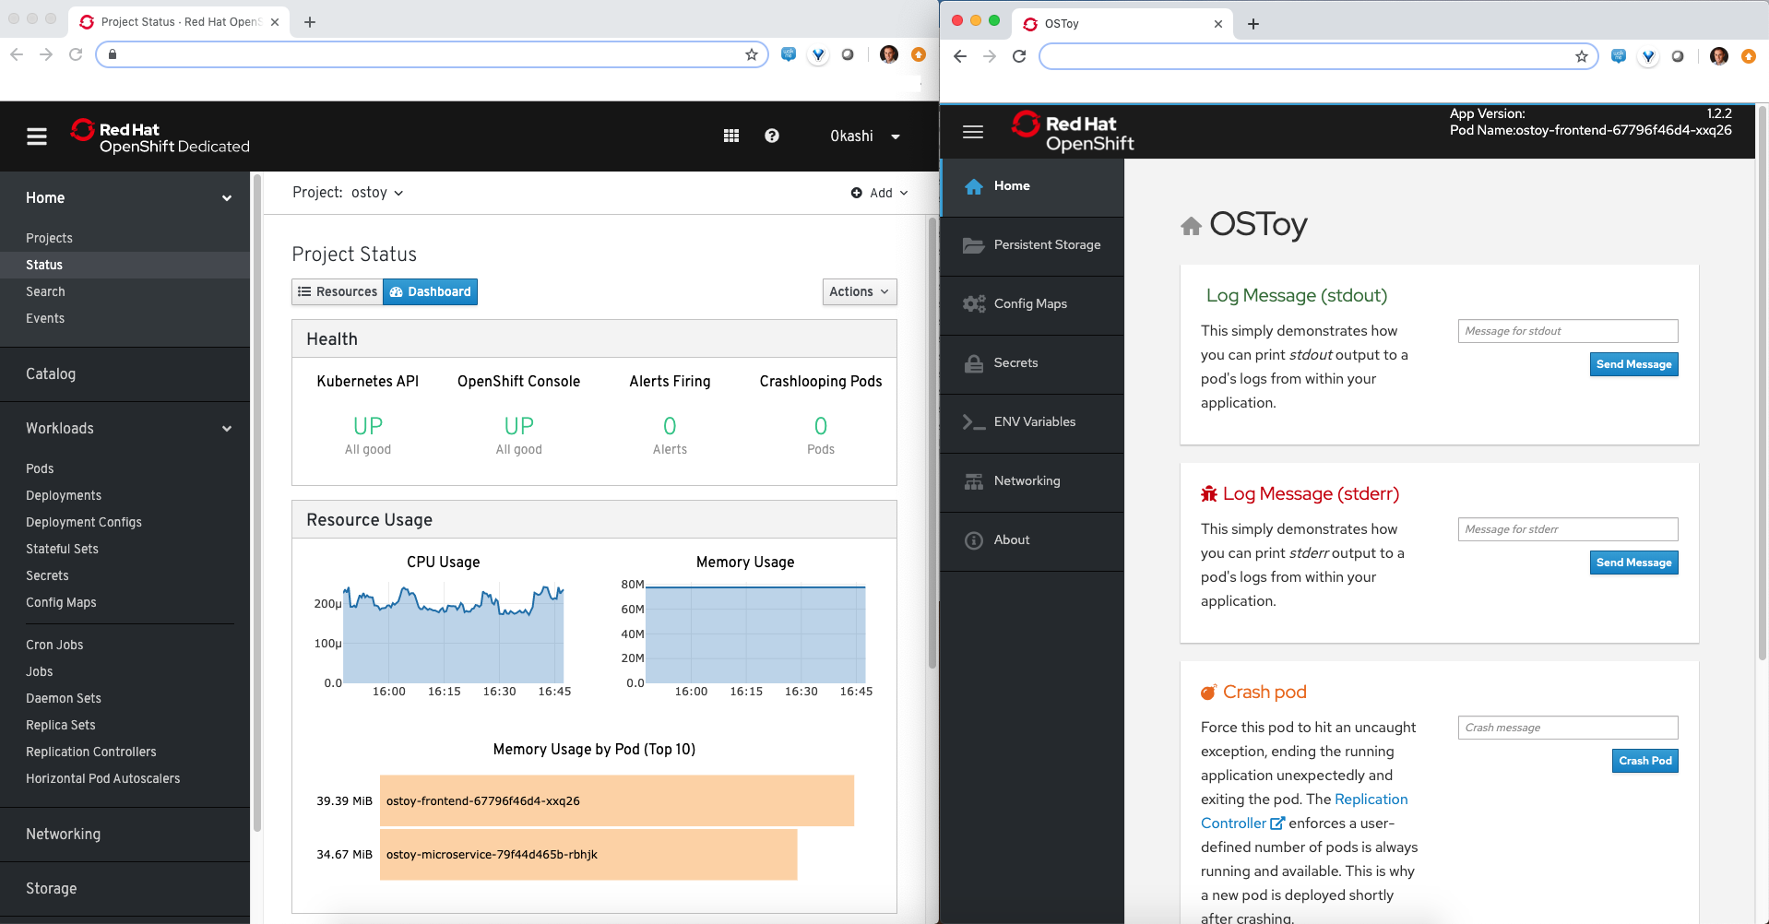Open Pods under Workloads
The height and width of the screenshot is (924, 1769).
(x=40, y=468)
